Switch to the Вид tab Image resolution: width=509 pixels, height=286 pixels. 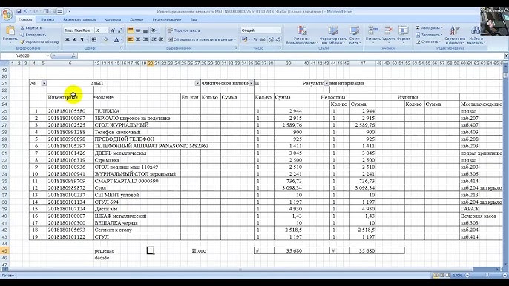[x=194, y=19]
